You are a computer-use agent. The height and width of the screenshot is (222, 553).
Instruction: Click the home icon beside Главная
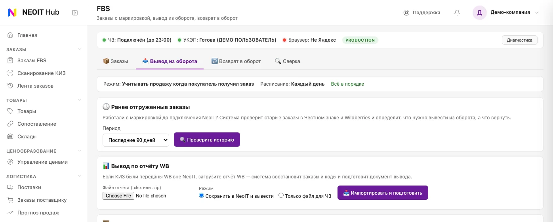click(10, 35)
